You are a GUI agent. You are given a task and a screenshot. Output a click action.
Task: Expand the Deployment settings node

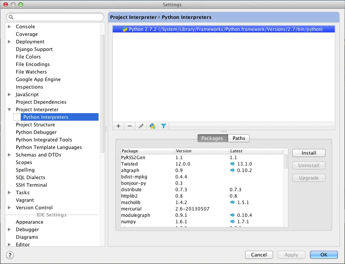tap(9, 41)
